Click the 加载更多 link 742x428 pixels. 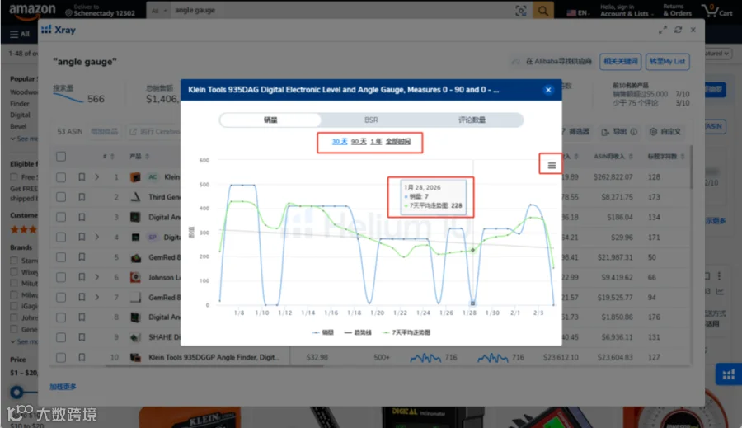click(63, 387)
